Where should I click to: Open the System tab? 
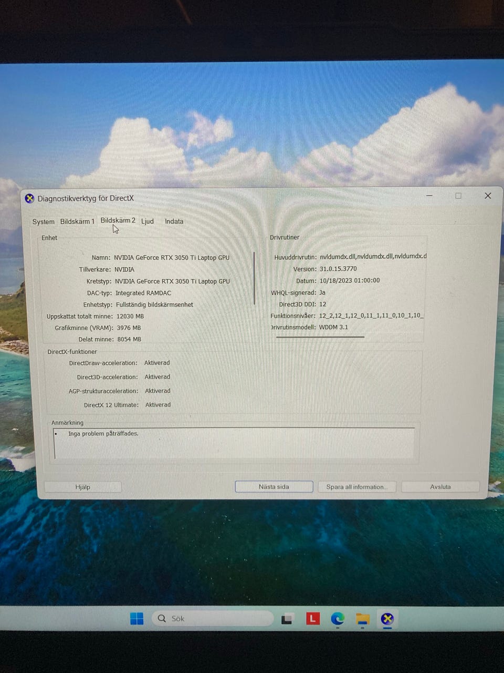click(x=43, y=222)
